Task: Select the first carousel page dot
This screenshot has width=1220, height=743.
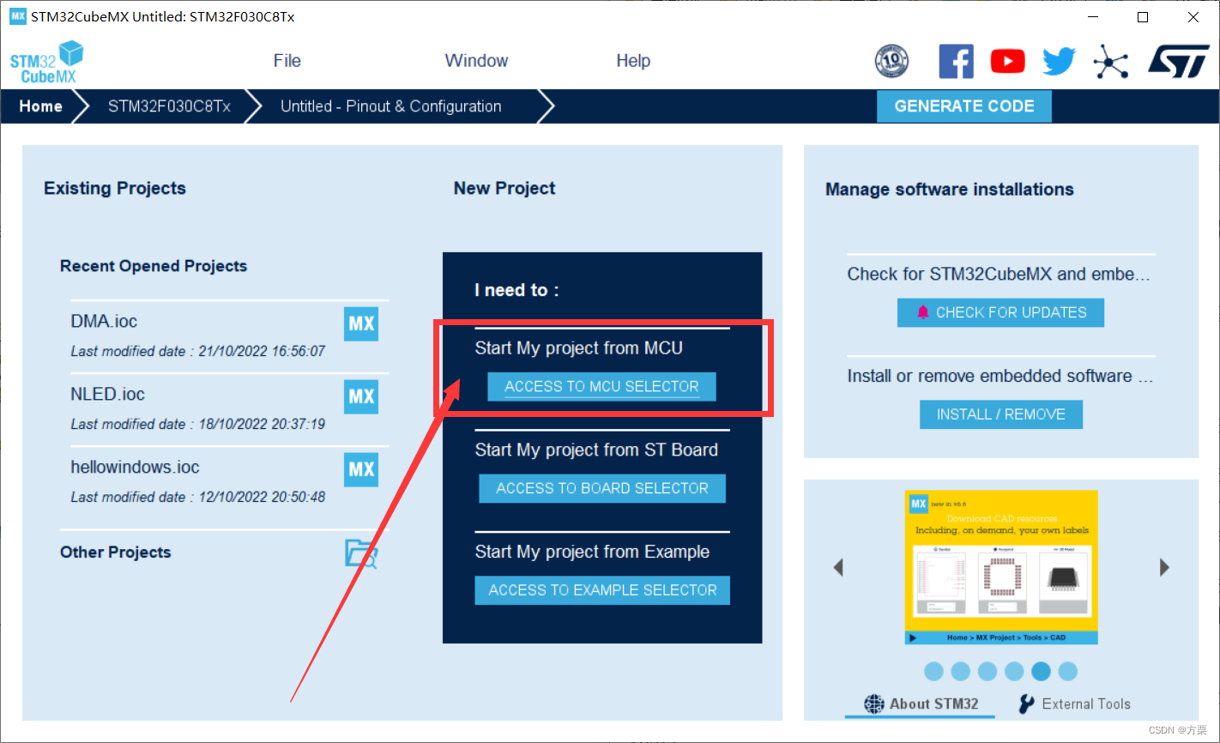Action: tap(934, 671)
